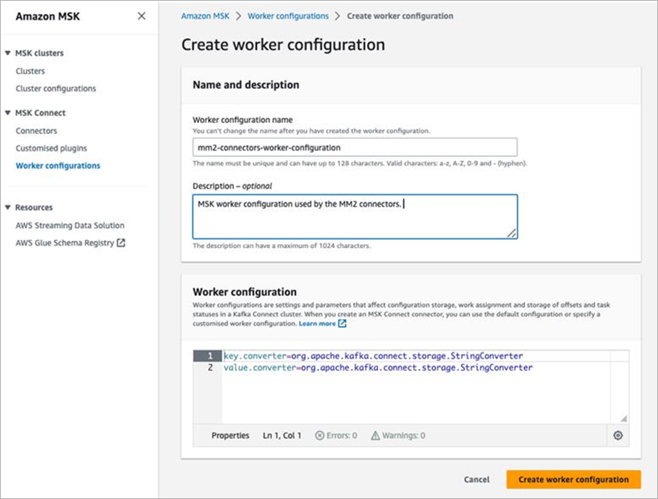Click Create worker configuration button

[x=573, y=479]
